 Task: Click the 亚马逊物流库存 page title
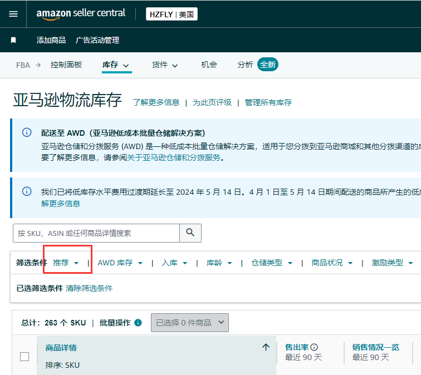(67, 100)
